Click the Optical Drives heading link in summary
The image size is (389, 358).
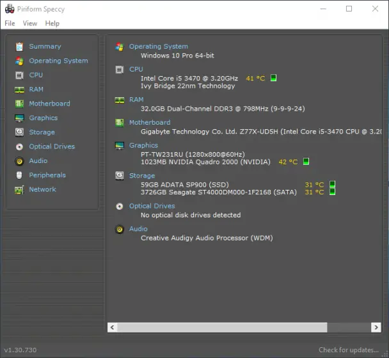point(152,206)
